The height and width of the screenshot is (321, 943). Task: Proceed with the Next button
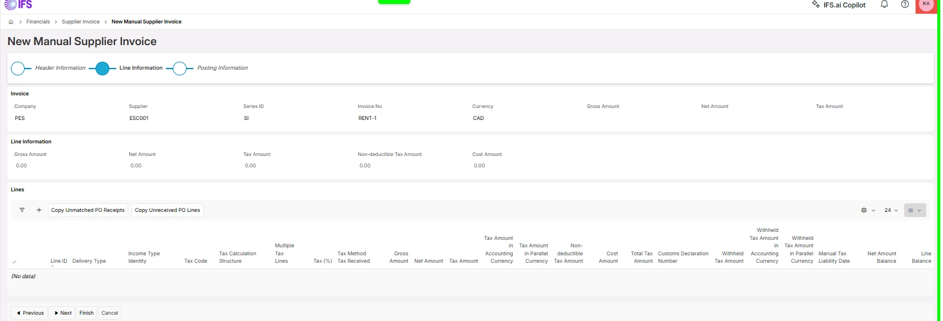point(62,313)
